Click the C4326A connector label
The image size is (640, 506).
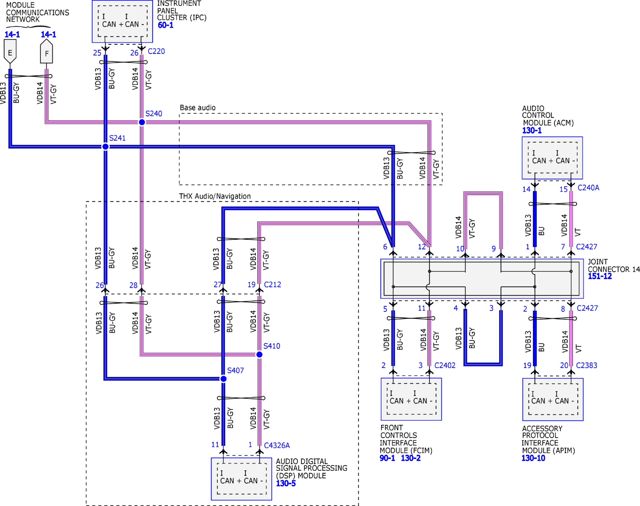[277, 446]
